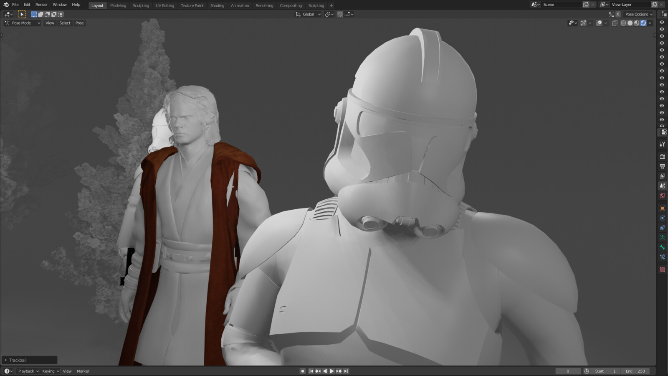This screenshot has height=376, width=668.
Task: Open the Playback dropdown
Action: [x=28, y=371]
